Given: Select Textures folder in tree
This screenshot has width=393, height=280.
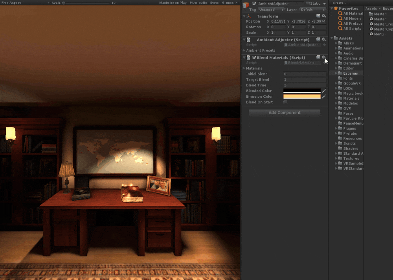Looking at the screenshot, I should pyautogui.click(x=348, y=158).
